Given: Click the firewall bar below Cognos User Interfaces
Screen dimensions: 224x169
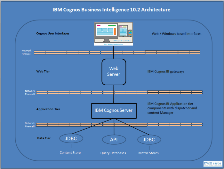Looking at the screenshot, I should pyautogui.click(x=117, y=52).
